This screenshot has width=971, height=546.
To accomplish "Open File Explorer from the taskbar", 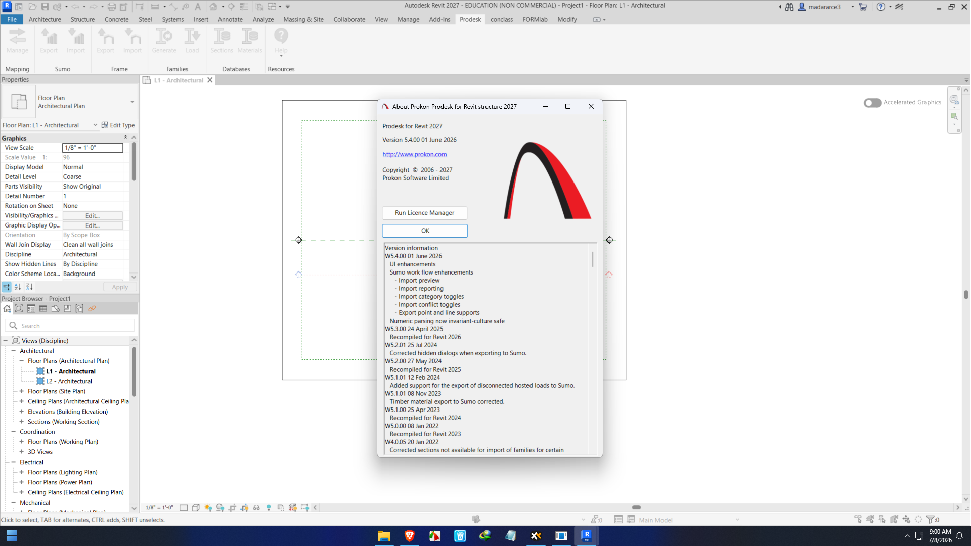I will 384,536.
